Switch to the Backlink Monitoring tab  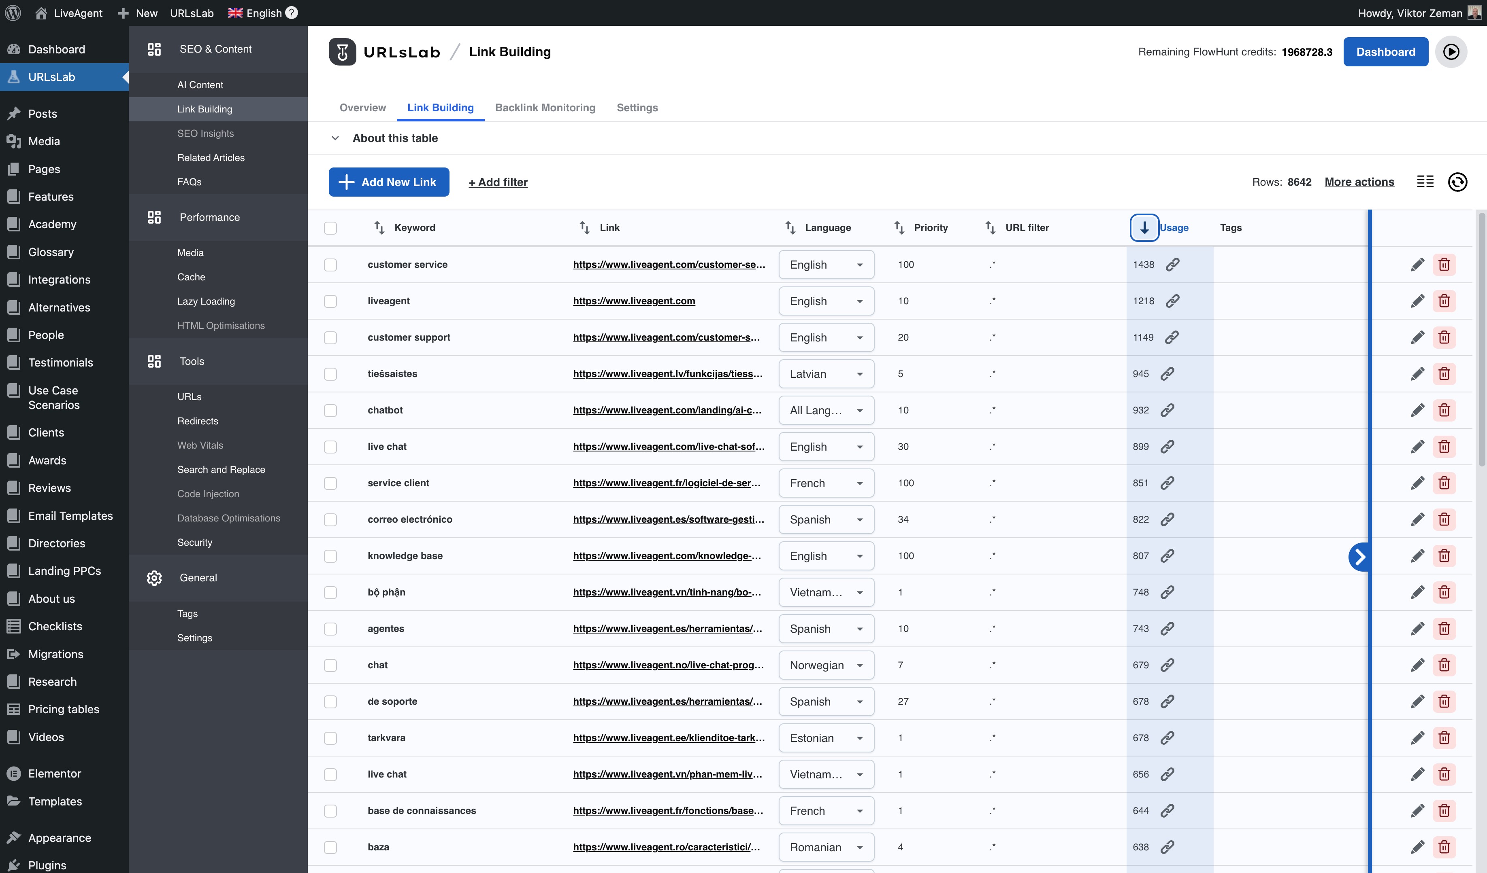[x=545, y=108]
